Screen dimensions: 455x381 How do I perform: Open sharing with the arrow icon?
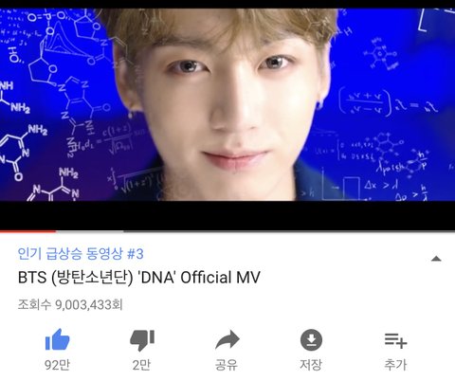pyautogui.click(x=227, y=340)
